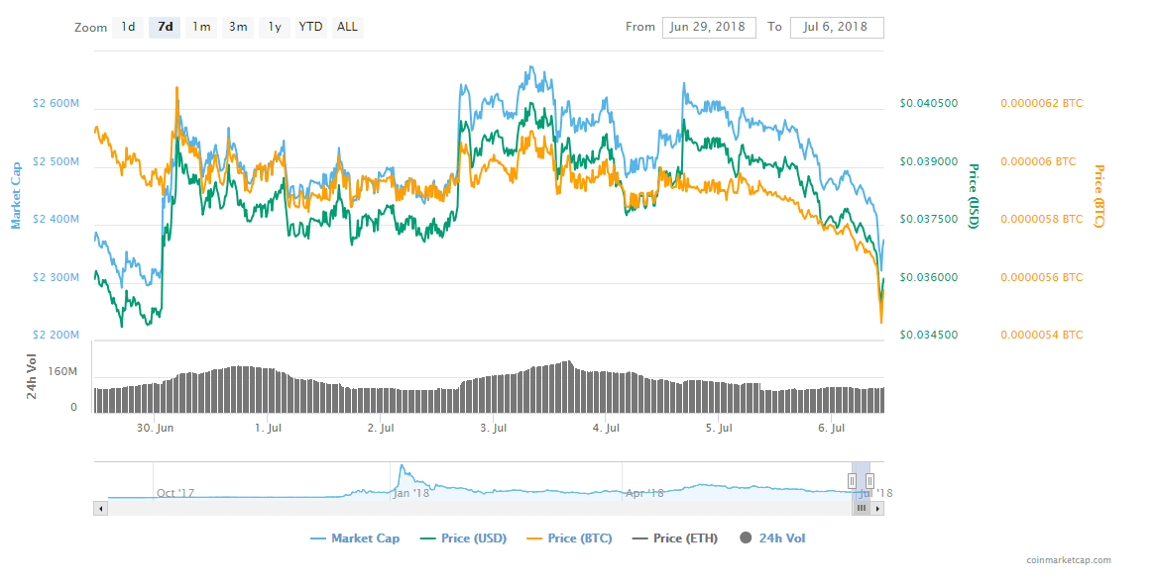Switch zoom to 1m
The width and height of the screenshot is (1156, 587).
point(201,27)
